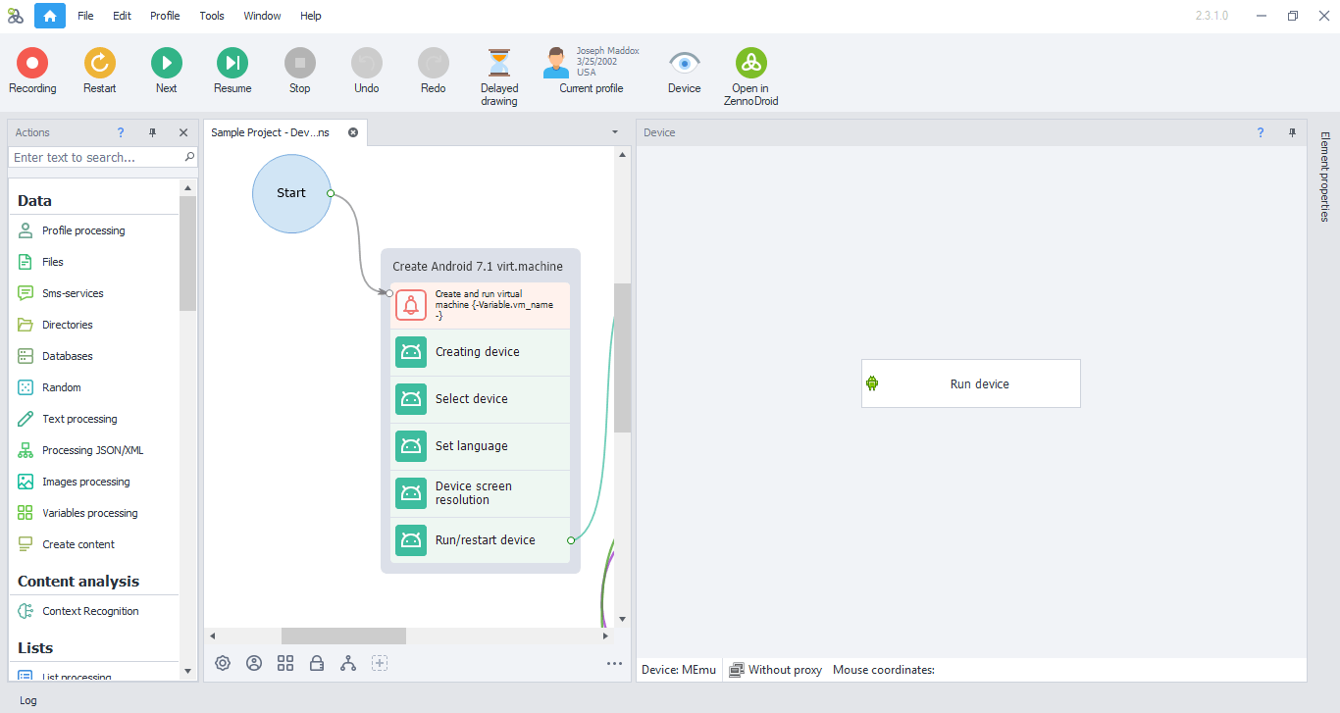Click project settings gear icon

(223, 663)
